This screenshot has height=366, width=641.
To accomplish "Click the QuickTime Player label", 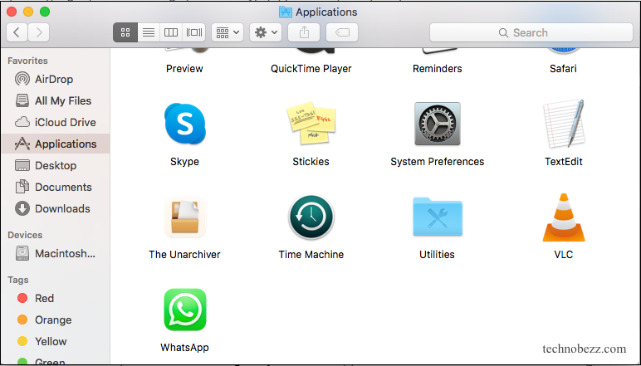I will (311, 69).
